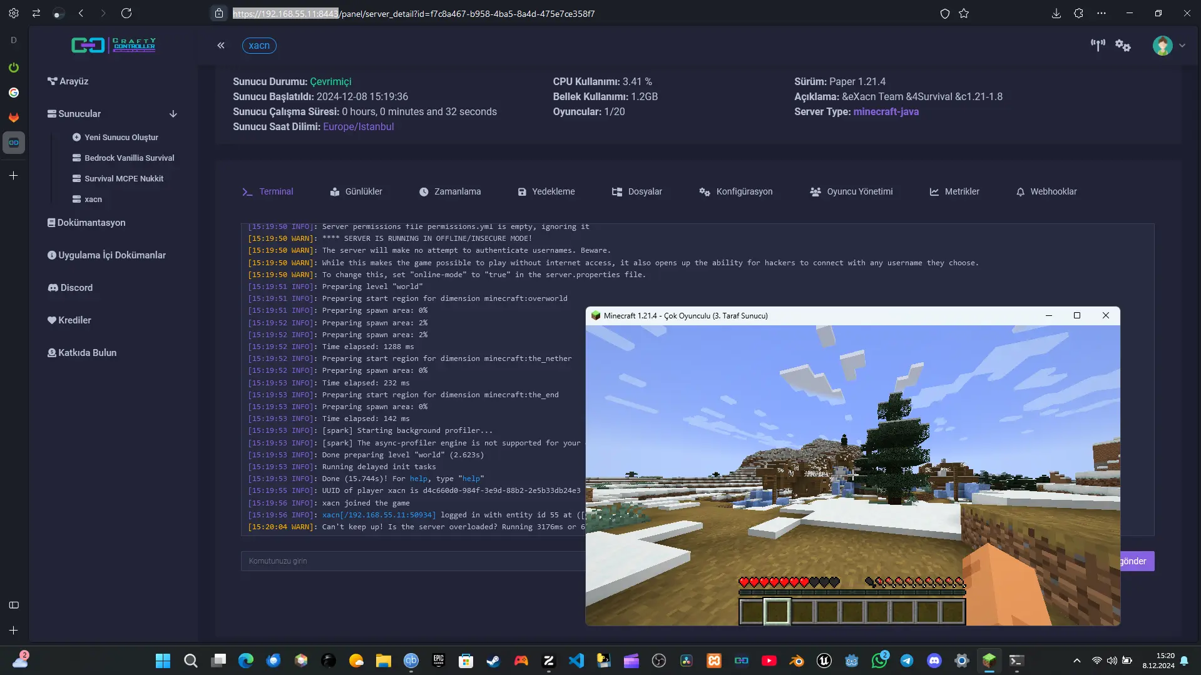Select Yeni Sunucu Oluştur

(115, 137)
